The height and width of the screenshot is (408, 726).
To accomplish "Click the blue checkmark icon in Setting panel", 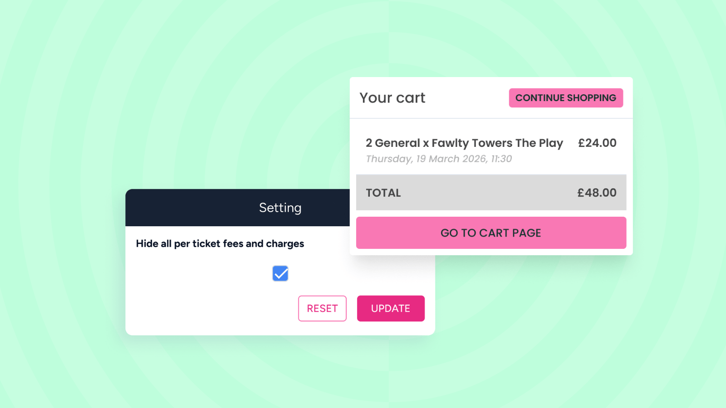I will click(280, 273).
